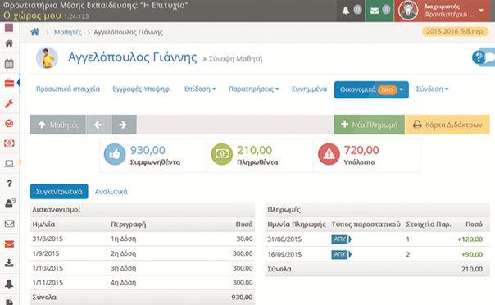Click the +120,00 payment amount
The image size is (495, 305).
click(470, 239)
